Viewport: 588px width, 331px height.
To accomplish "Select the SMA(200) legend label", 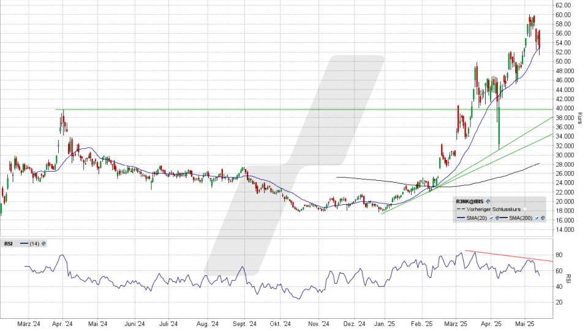I will [x=521, y=218].
